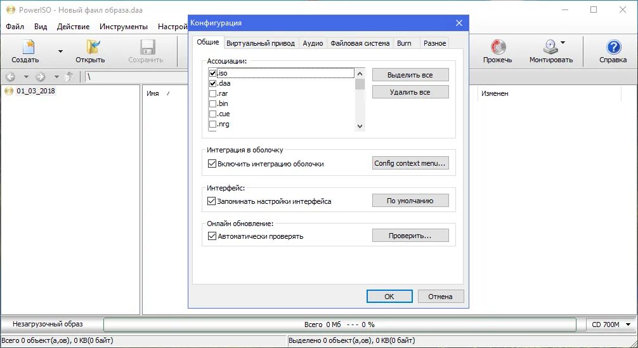
Task: Click the Прожечь (Burn) disc icon
Action: click(498, 47)
